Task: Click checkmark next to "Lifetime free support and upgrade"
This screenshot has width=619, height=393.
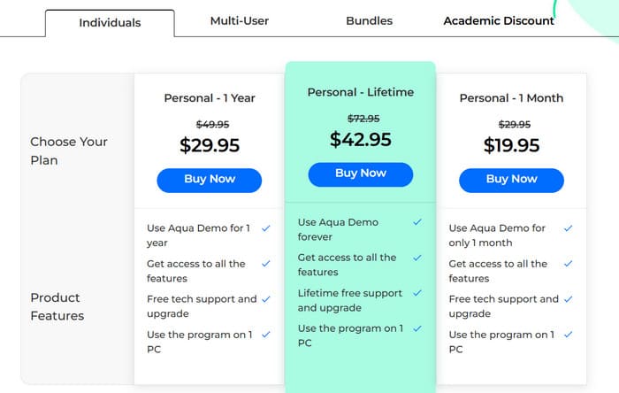Action: click(x=416, y=293)
